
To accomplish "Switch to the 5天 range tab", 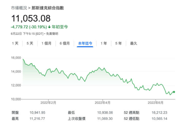I will (x=30, y=44).
